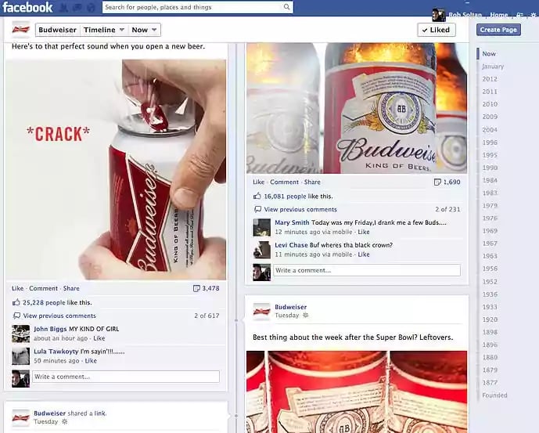Click audience gear icon on shared link post
539x433 pixels.
click(64, 421)
